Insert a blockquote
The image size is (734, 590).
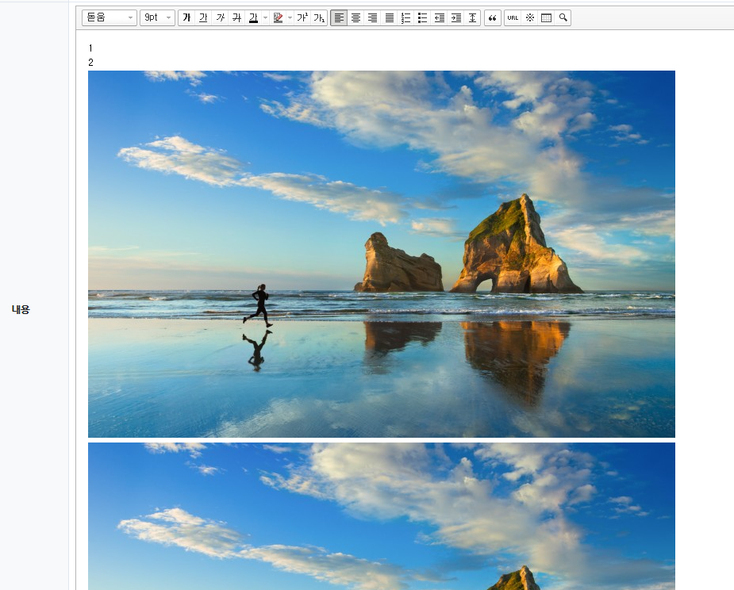(x=493, y=17)
